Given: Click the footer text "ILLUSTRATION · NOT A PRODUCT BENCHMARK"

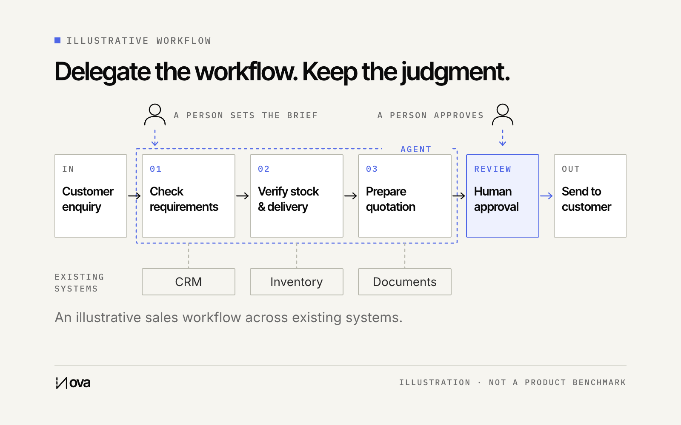Looking at the screenshot, I should tap(512, 382).
